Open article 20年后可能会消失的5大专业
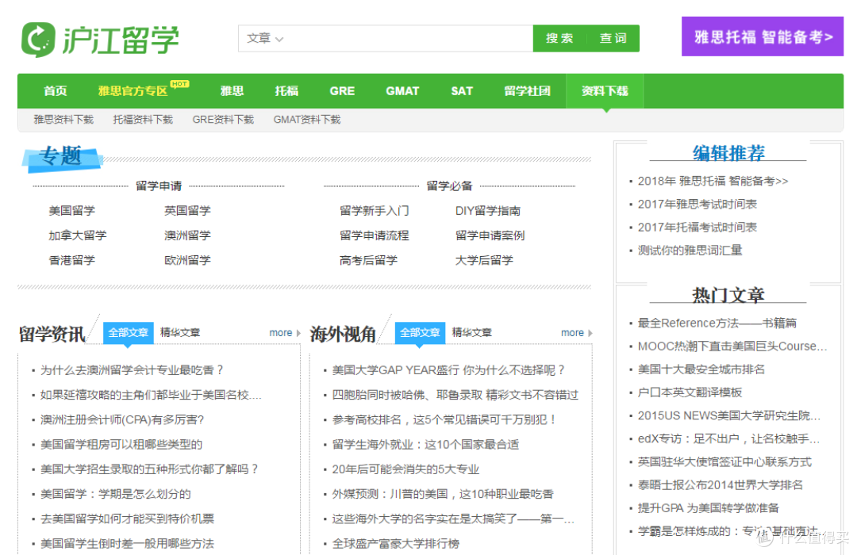This screenshot has width=857, height=555. click(405, 469)
